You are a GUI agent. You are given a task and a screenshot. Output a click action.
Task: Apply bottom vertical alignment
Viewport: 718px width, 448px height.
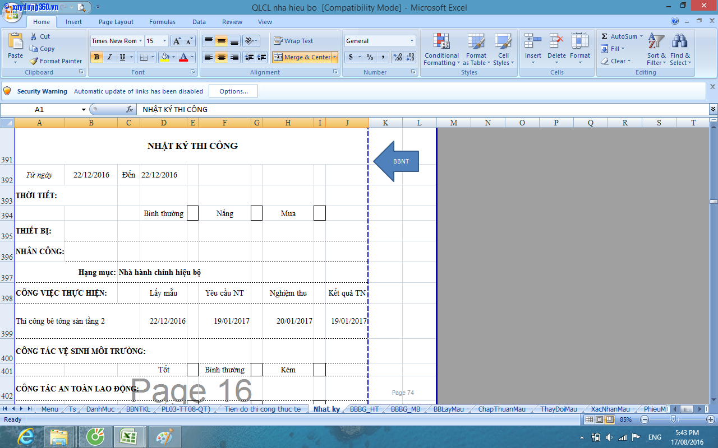pyautogui.click(x=234, y=41)
